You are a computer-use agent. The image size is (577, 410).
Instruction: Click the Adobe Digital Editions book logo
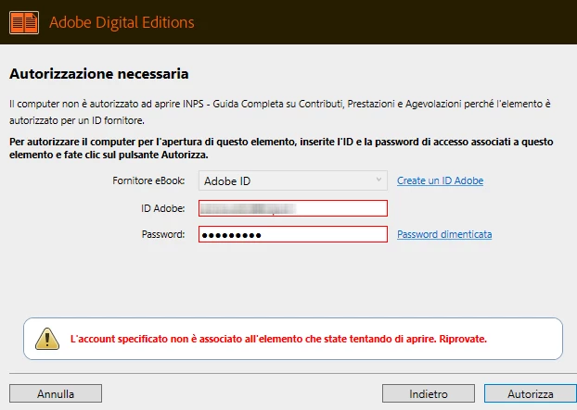pos(24,22)
